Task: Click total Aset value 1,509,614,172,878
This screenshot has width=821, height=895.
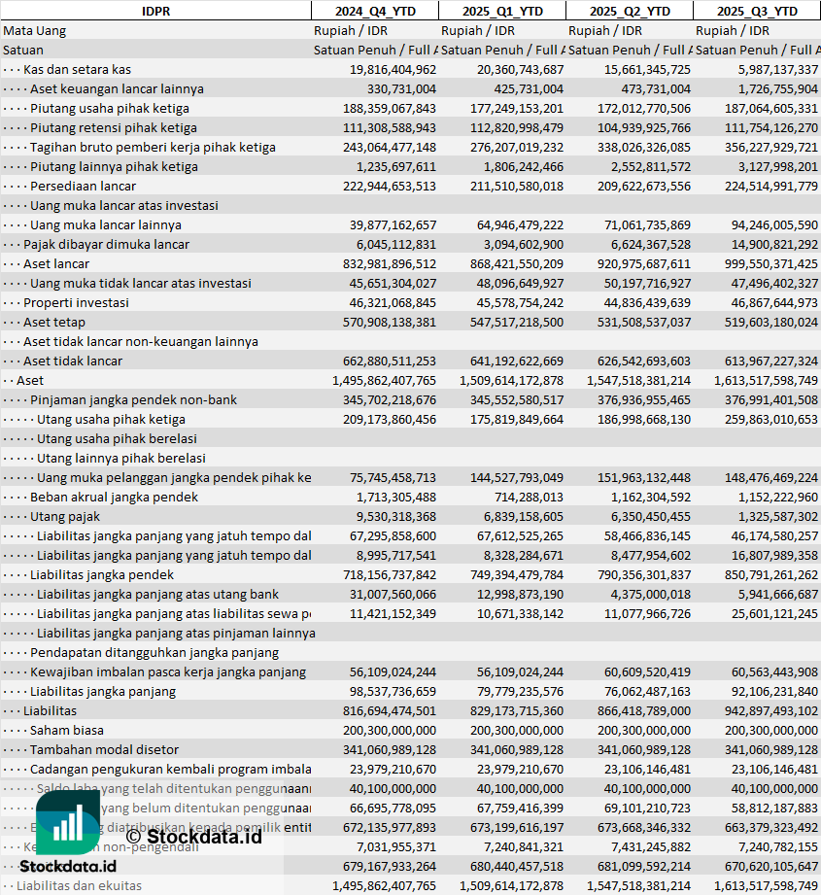Action: point(511,380)
